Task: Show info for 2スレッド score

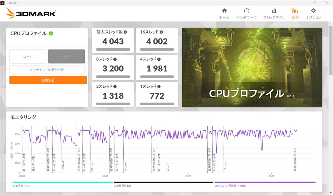Action: [x=115, y=86]
